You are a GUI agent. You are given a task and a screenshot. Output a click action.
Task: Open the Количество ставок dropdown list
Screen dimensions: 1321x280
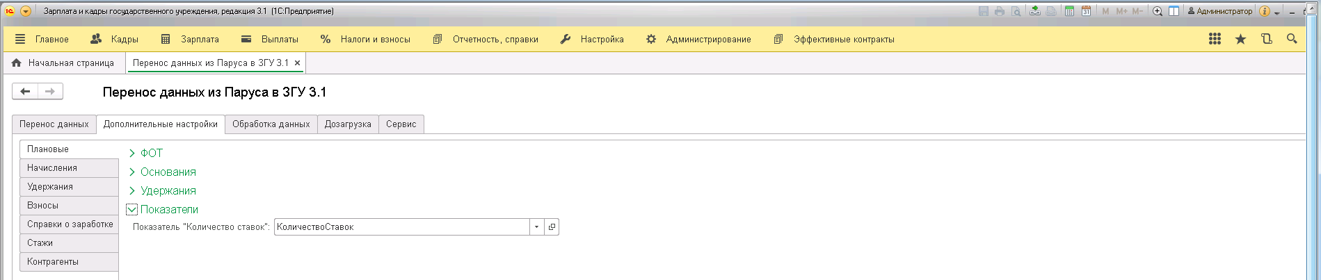coord(536,227)
